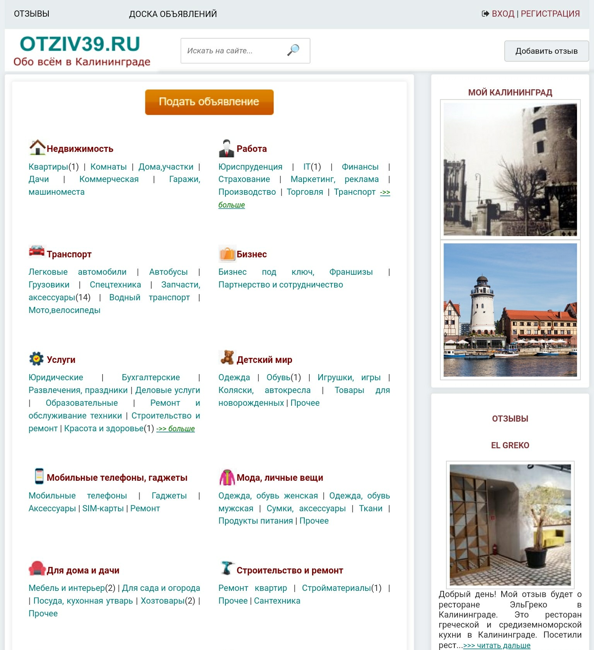
Task: Click the house icon beside Недвижимость
Action: click(x=38, y=148)
